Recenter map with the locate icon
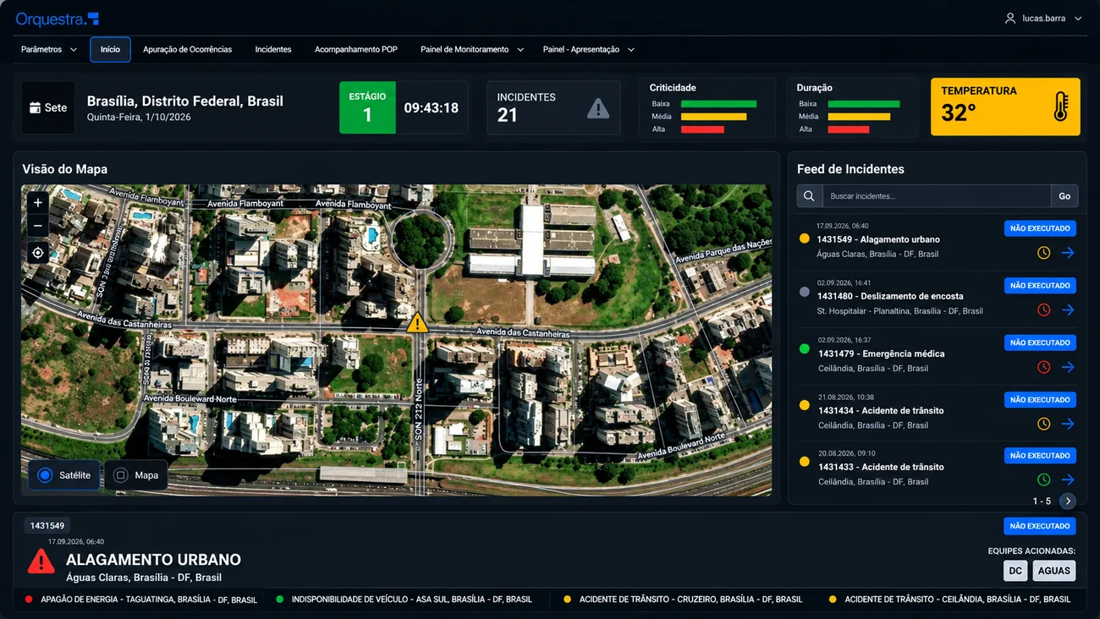Screen dimensions: 1100x619 click(38, 253)
